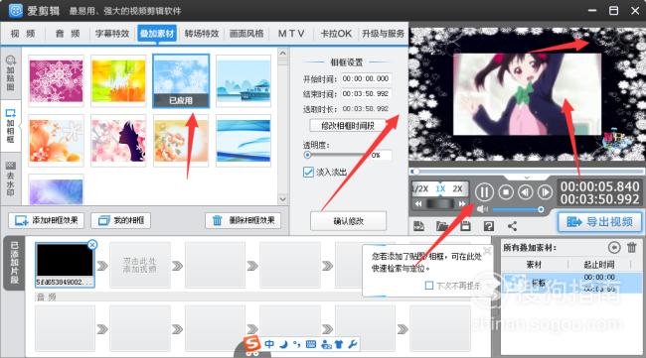646x358 pixels.
Task: Switch to 字幕特效 tab
Action: 112,34
